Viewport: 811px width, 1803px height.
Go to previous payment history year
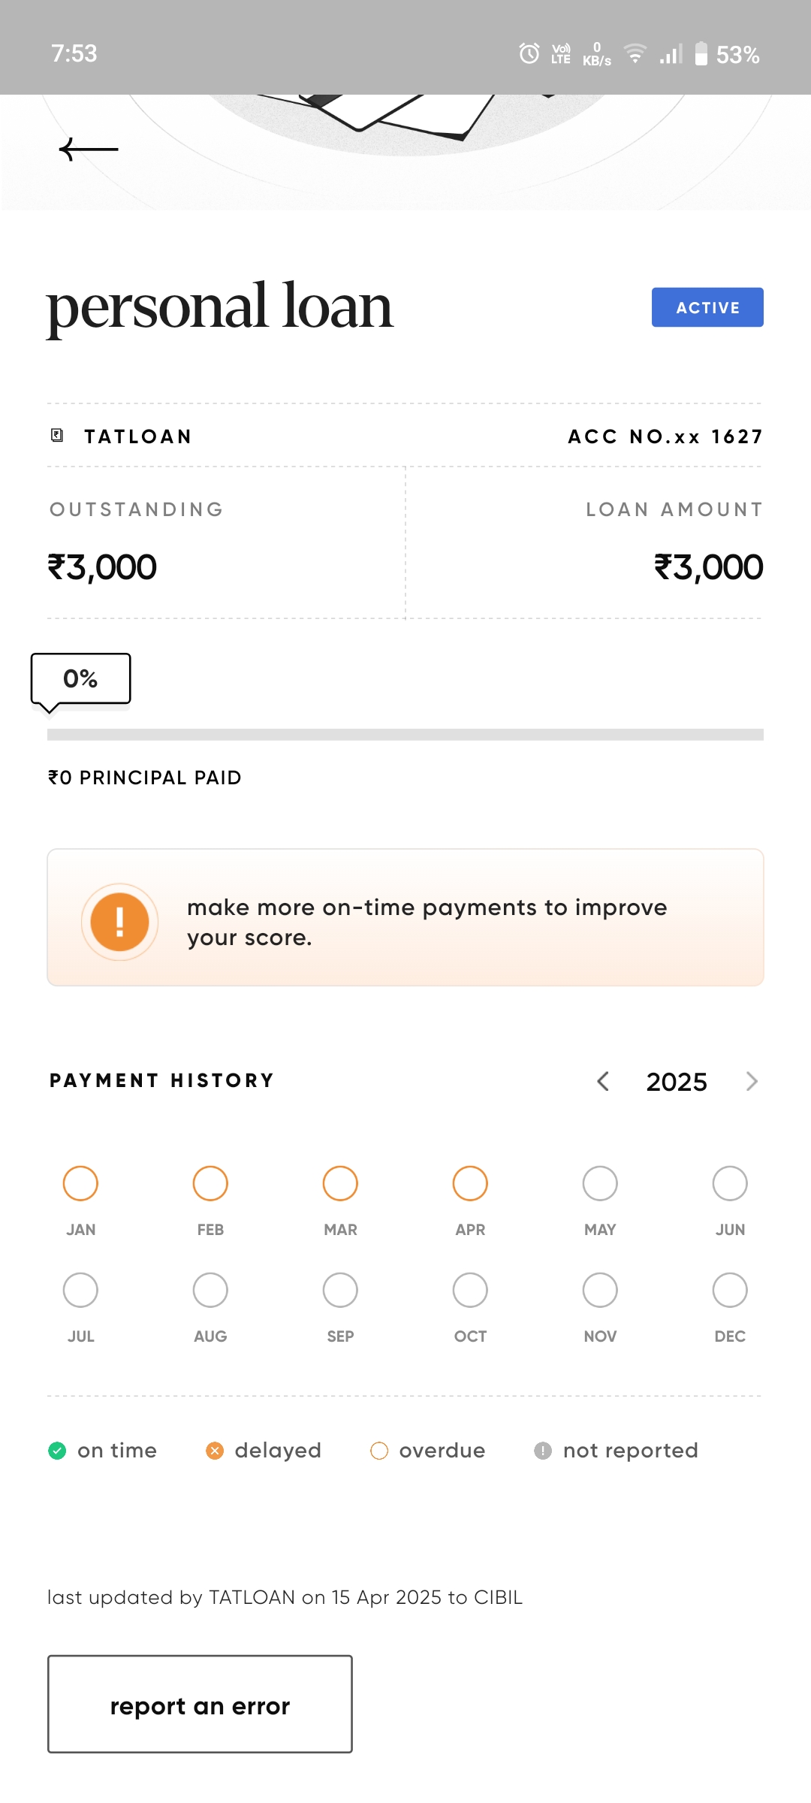click(x=602, y=1082)
